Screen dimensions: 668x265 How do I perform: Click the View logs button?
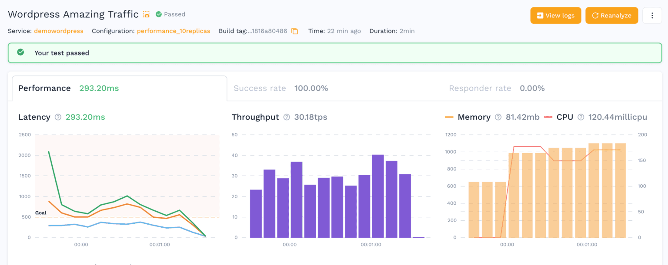point(555,16)
